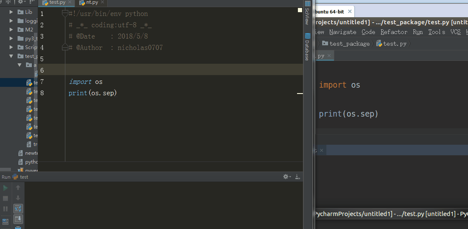
Task: Close the .py editor tab in Ubuntu window
Action: click(329, 56)
